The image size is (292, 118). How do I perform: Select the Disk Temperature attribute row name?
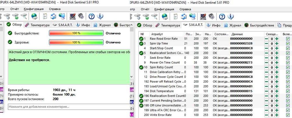pyautogui.click(x=162, y=91)
